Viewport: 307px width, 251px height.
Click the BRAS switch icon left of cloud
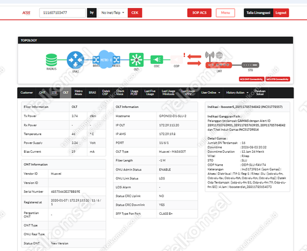tap(96, 60)
